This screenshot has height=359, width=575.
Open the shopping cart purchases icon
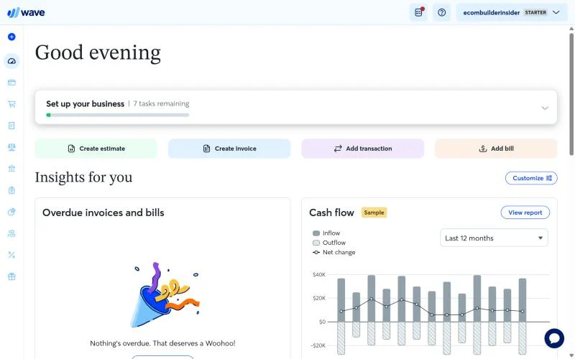(x=11, y=104)
